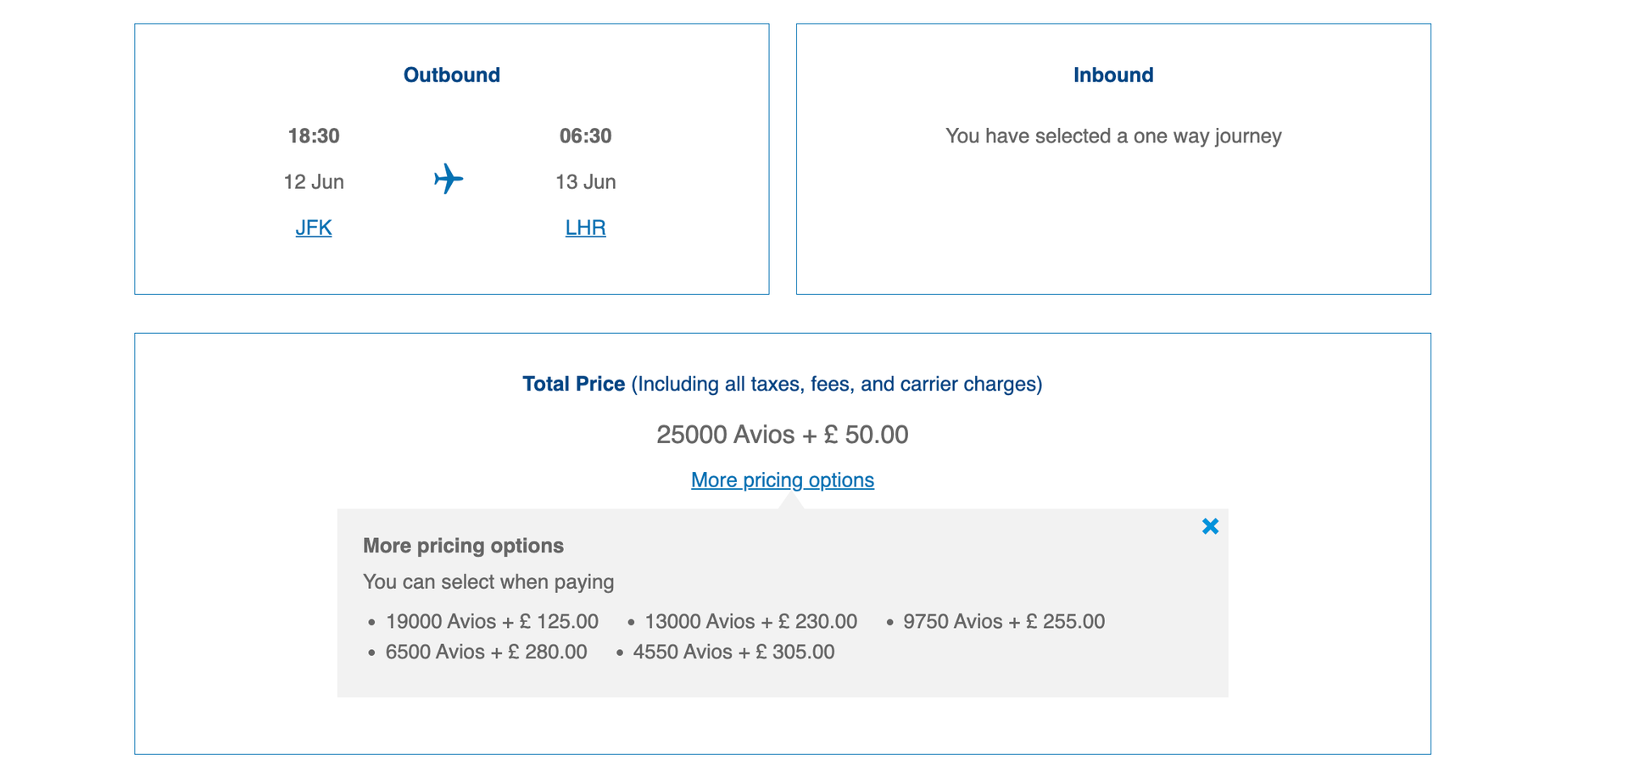The image size is (1628, 766).
Task: Select the 9750 Avios + £255.00 option
Action: (x=1003, y=621)
